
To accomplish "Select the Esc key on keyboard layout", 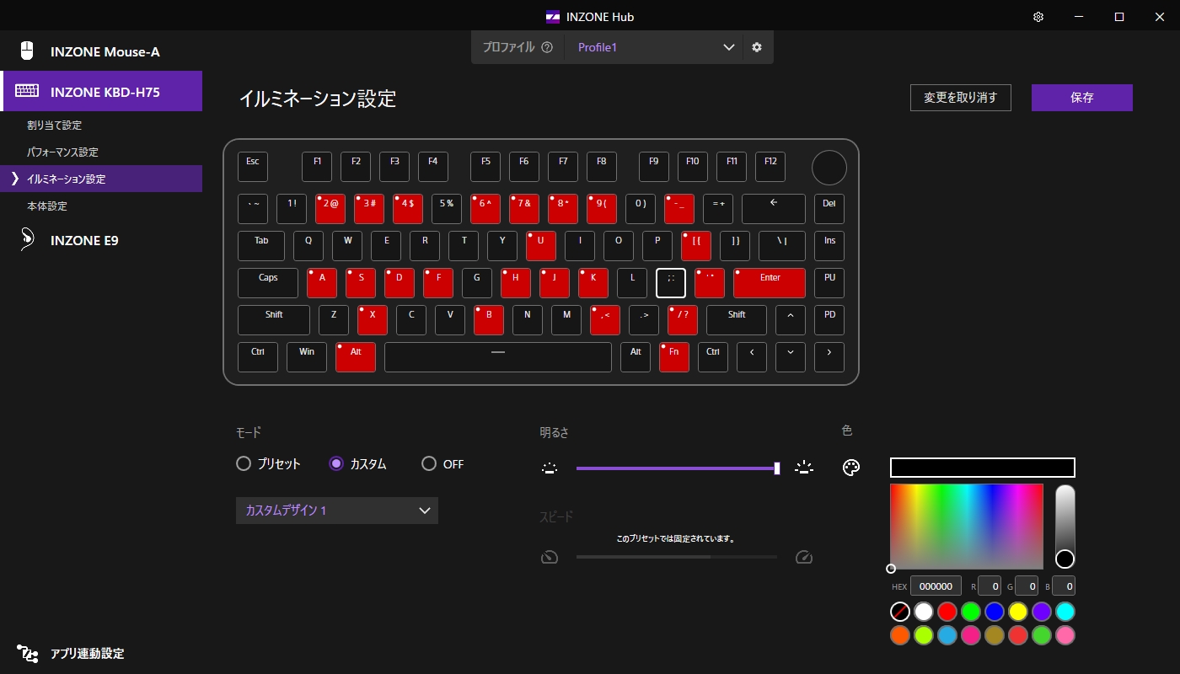I will coord(253,167).
